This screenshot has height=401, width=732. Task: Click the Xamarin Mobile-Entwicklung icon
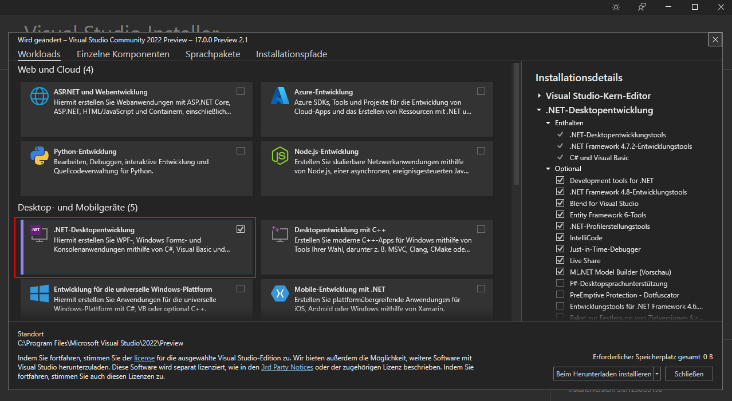[280, 293]
